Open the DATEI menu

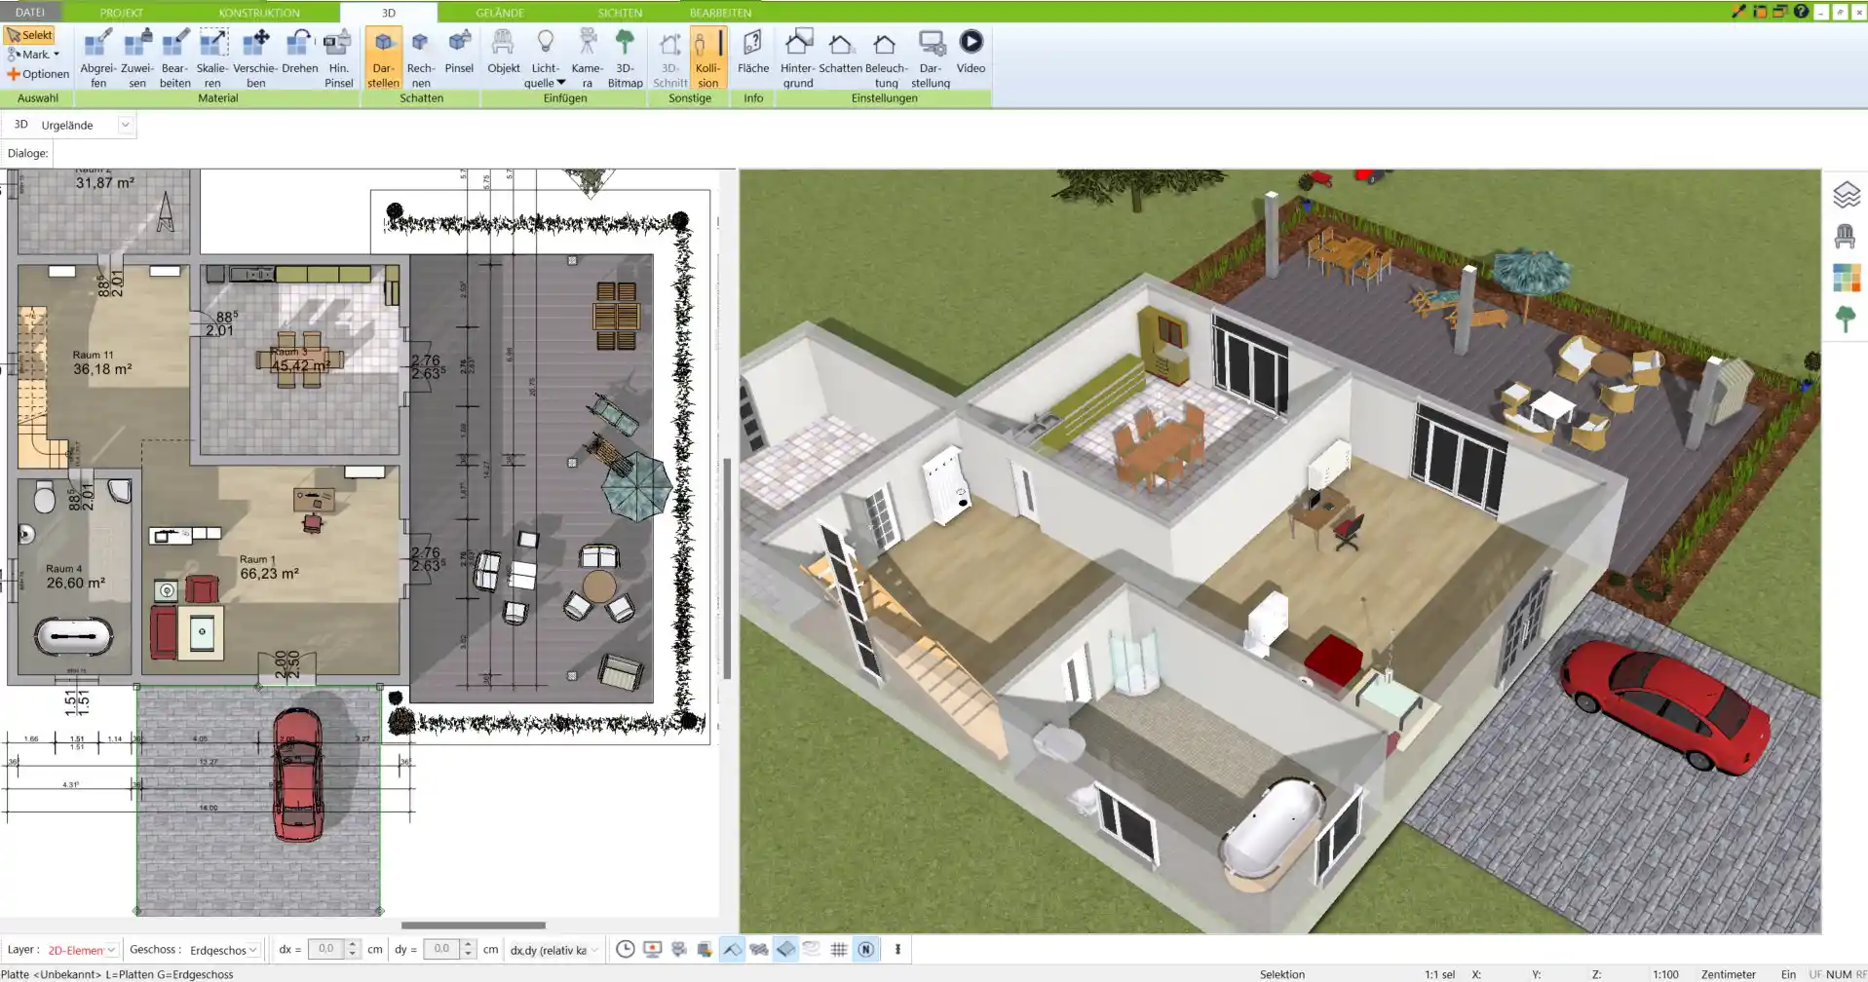[30, 12]
